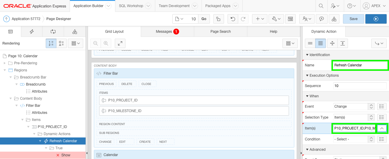Select Filter Bar in rendering tree
The image size is (389, 159).
33,106
